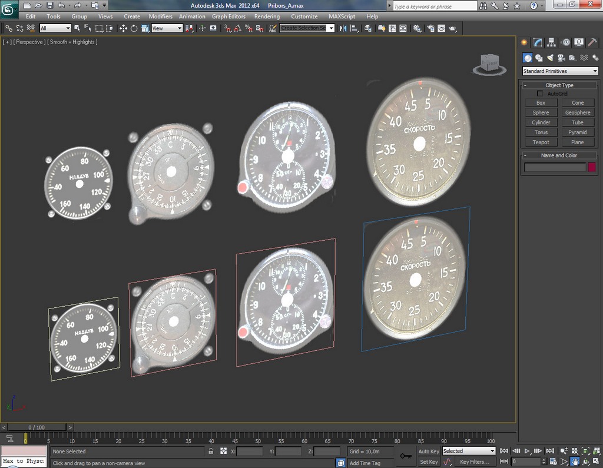
Task: Open the Rendering menu
Action: click(x=267, y=16)
